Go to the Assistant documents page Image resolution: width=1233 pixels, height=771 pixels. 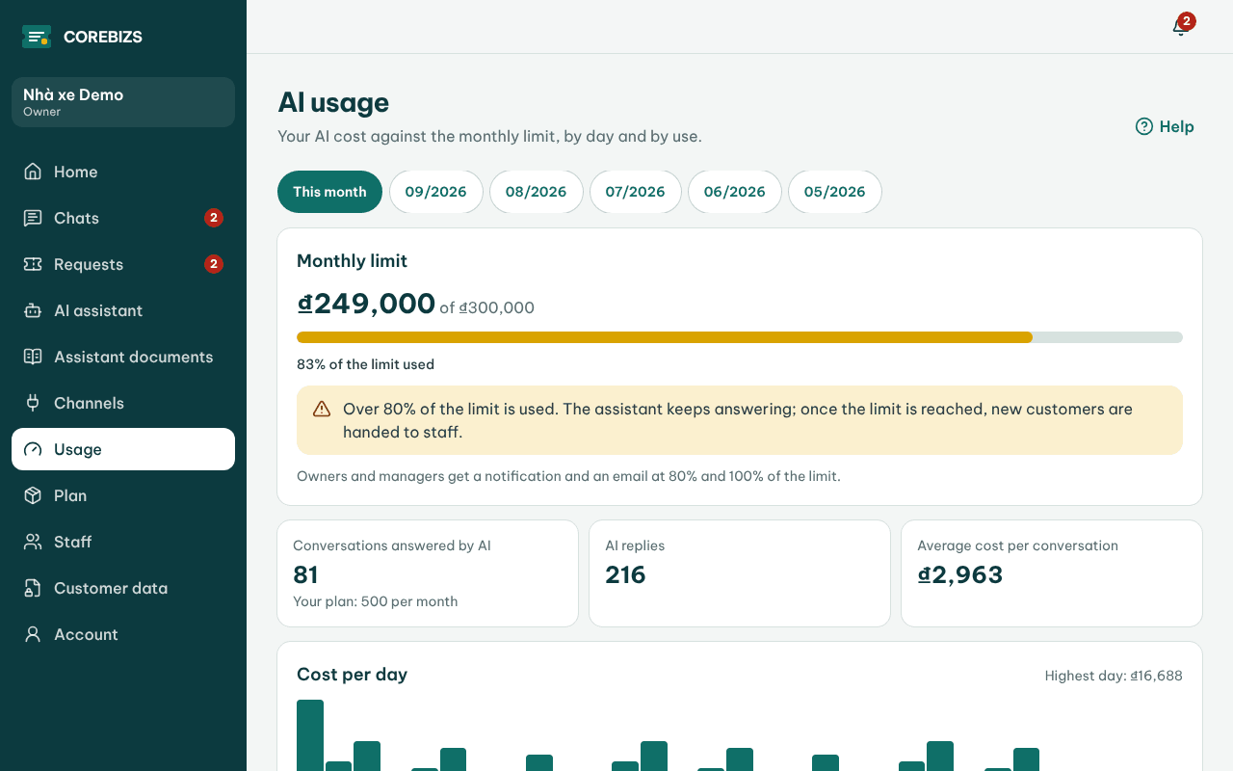tap(123, 357)
